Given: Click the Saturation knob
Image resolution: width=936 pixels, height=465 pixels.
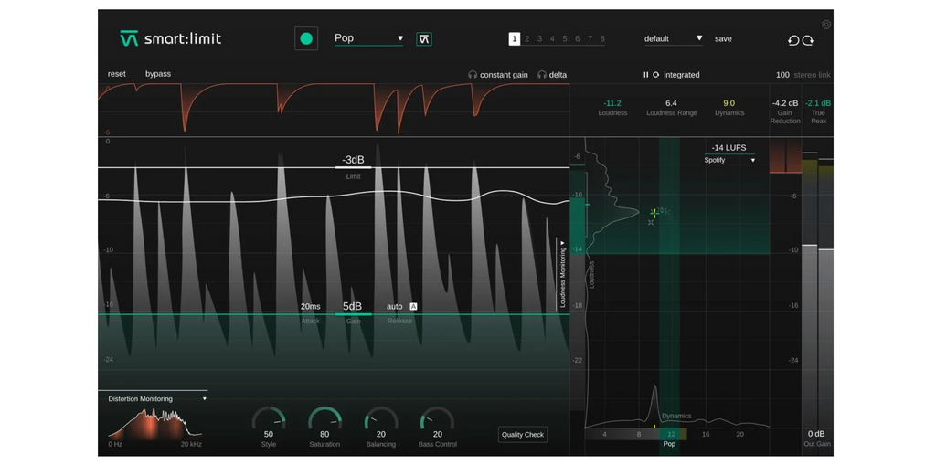Looking at the screenshot, I should point(324,420).
